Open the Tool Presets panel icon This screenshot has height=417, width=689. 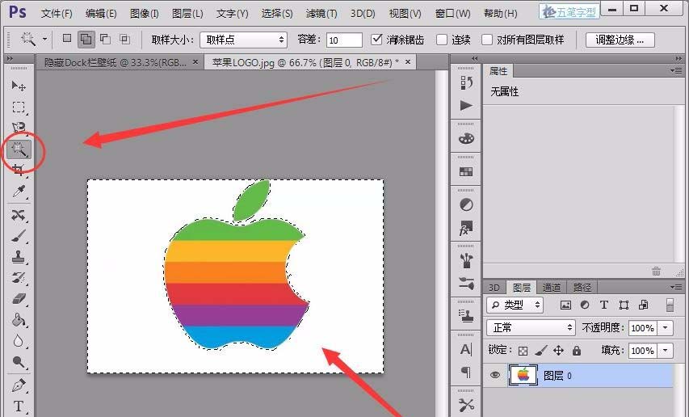[466, 405]
